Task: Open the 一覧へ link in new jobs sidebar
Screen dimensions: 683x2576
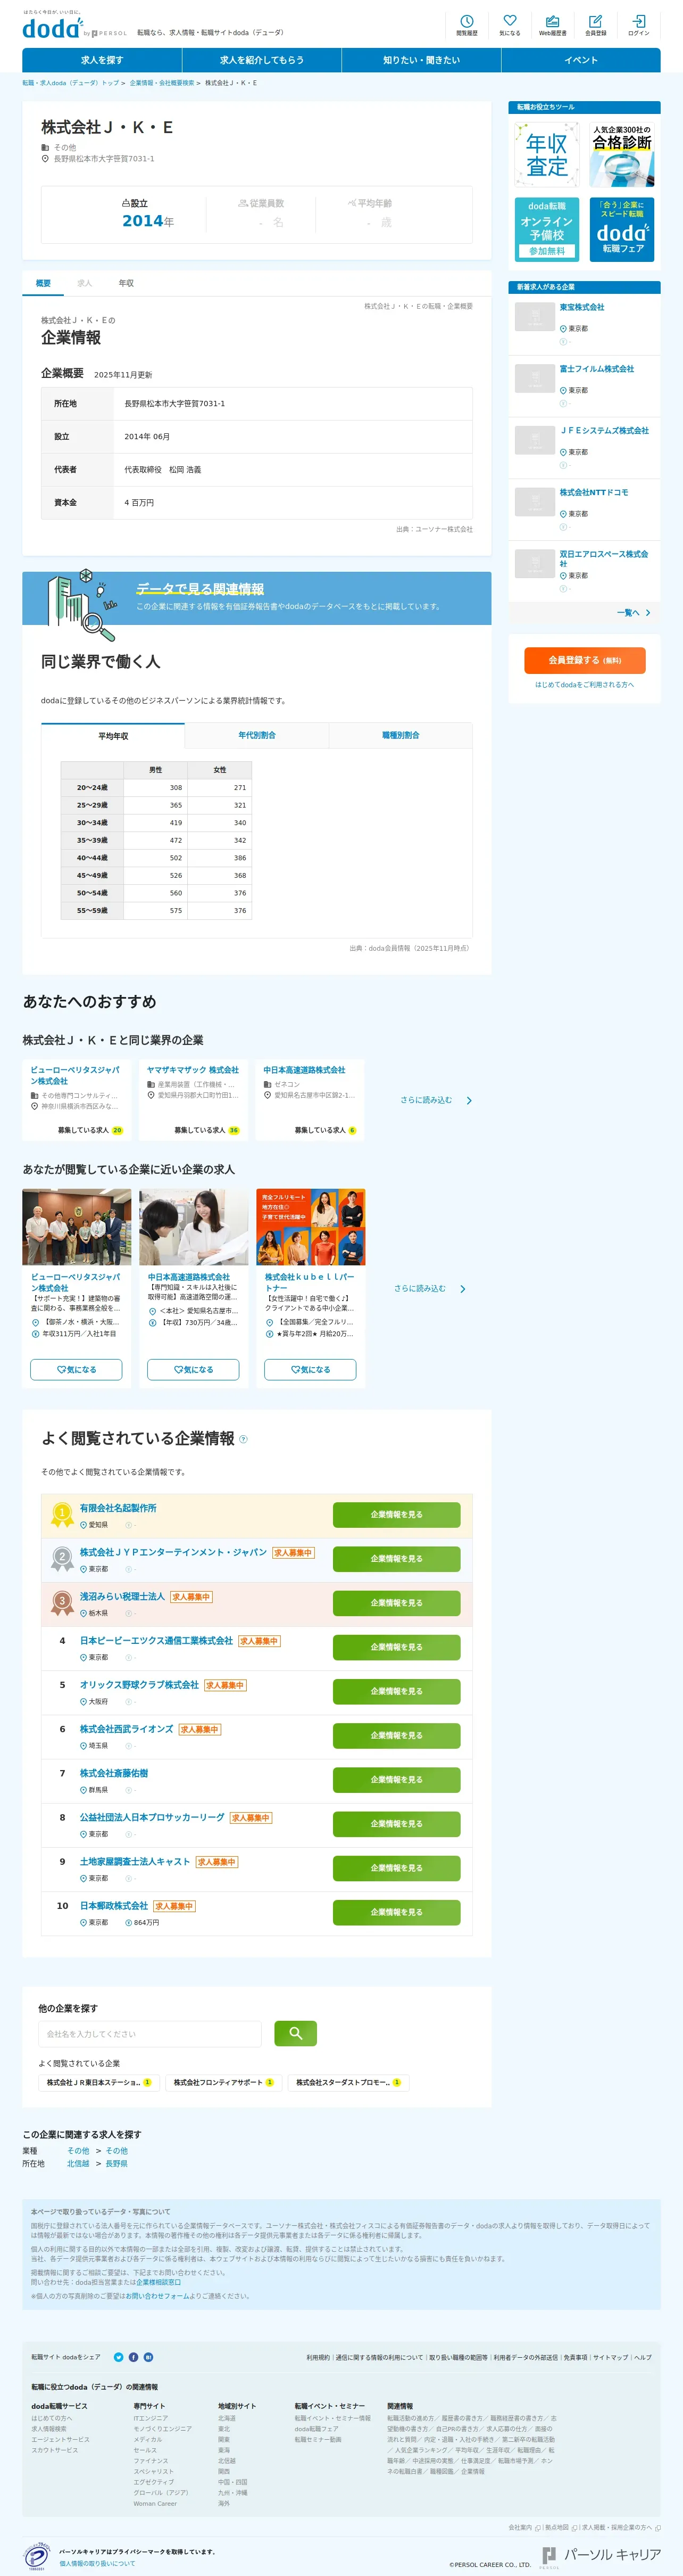Action: tap(633, 612)
